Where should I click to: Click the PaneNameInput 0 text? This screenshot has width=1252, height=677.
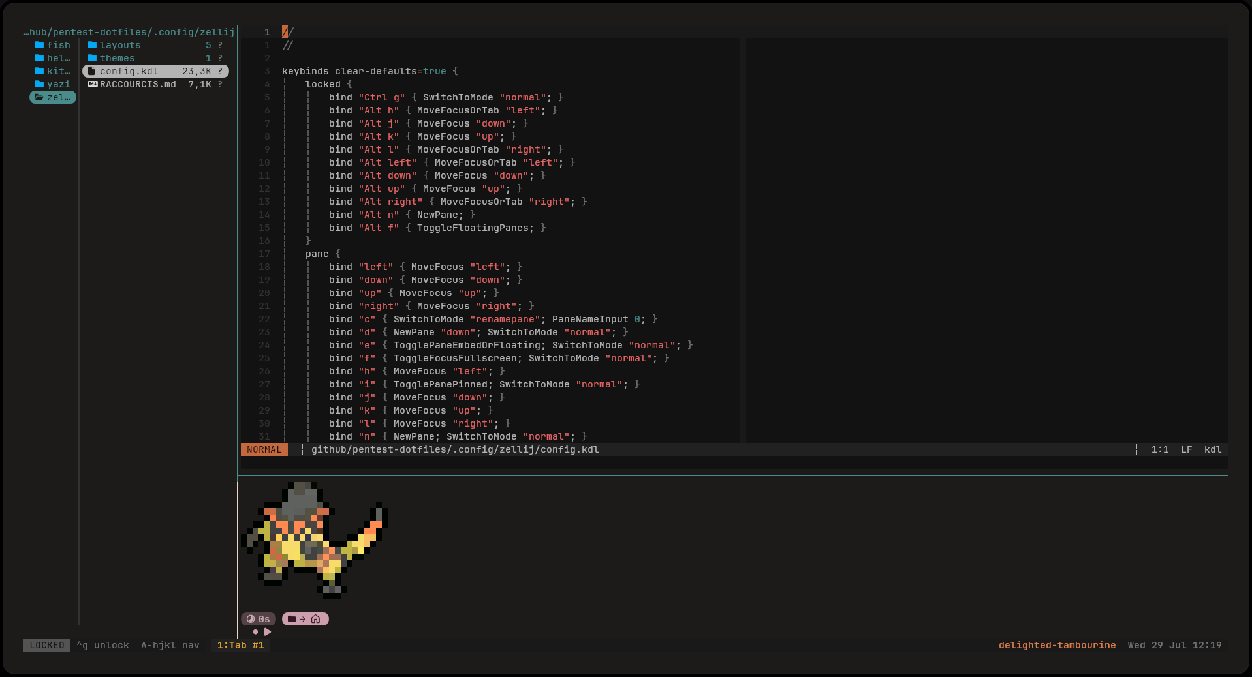point(596,319)
